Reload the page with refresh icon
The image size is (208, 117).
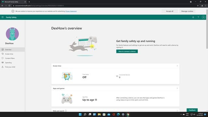(x=9, y=6)
